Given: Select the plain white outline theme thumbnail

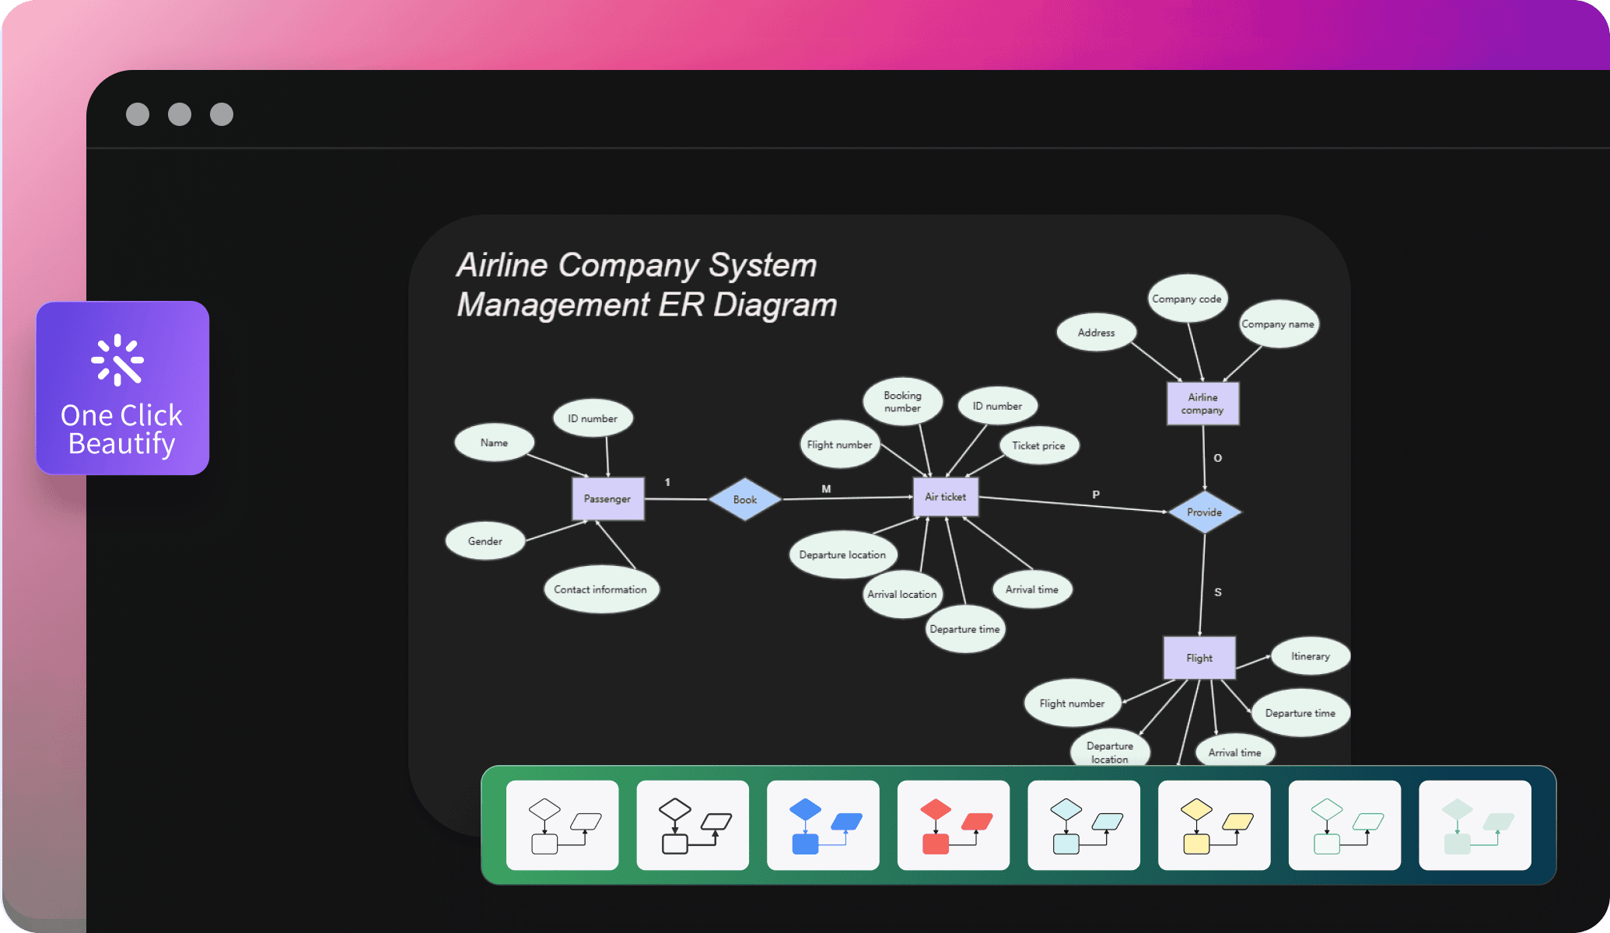Looking at the screenshot, I should [x=562, y=825].
